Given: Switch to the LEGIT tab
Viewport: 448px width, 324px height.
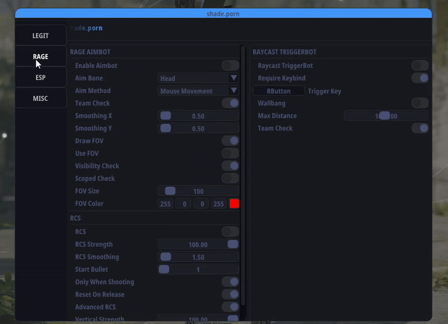Looking at the screenshot, I should (40, 35).
